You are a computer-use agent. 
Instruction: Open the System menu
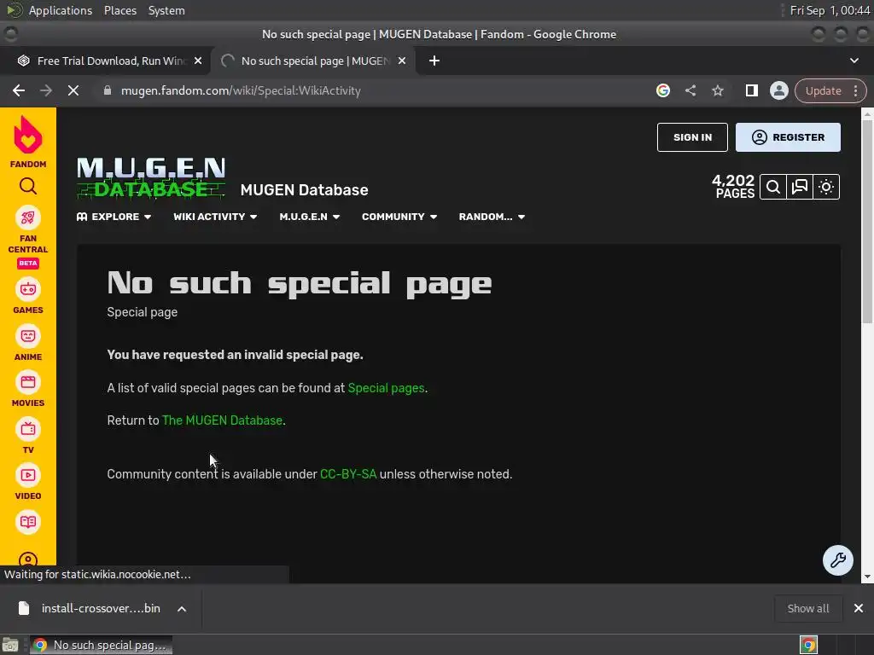166,10
